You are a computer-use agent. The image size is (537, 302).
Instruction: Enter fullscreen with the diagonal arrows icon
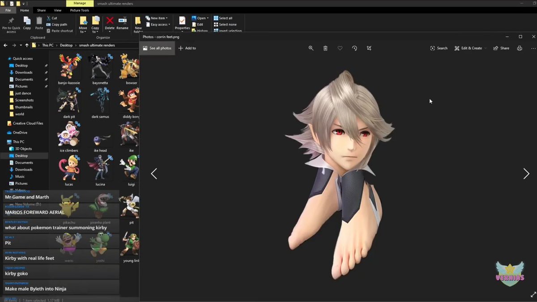[533, 295]
